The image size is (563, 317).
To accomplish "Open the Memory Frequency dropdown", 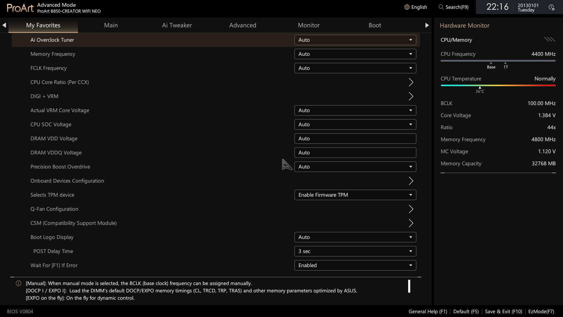I will coord(355,54).
